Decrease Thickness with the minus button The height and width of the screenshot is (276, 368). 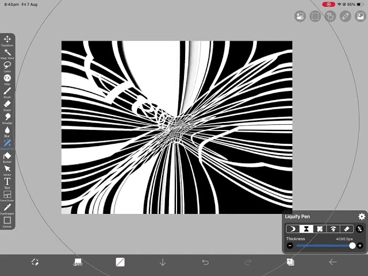[290, 246]
